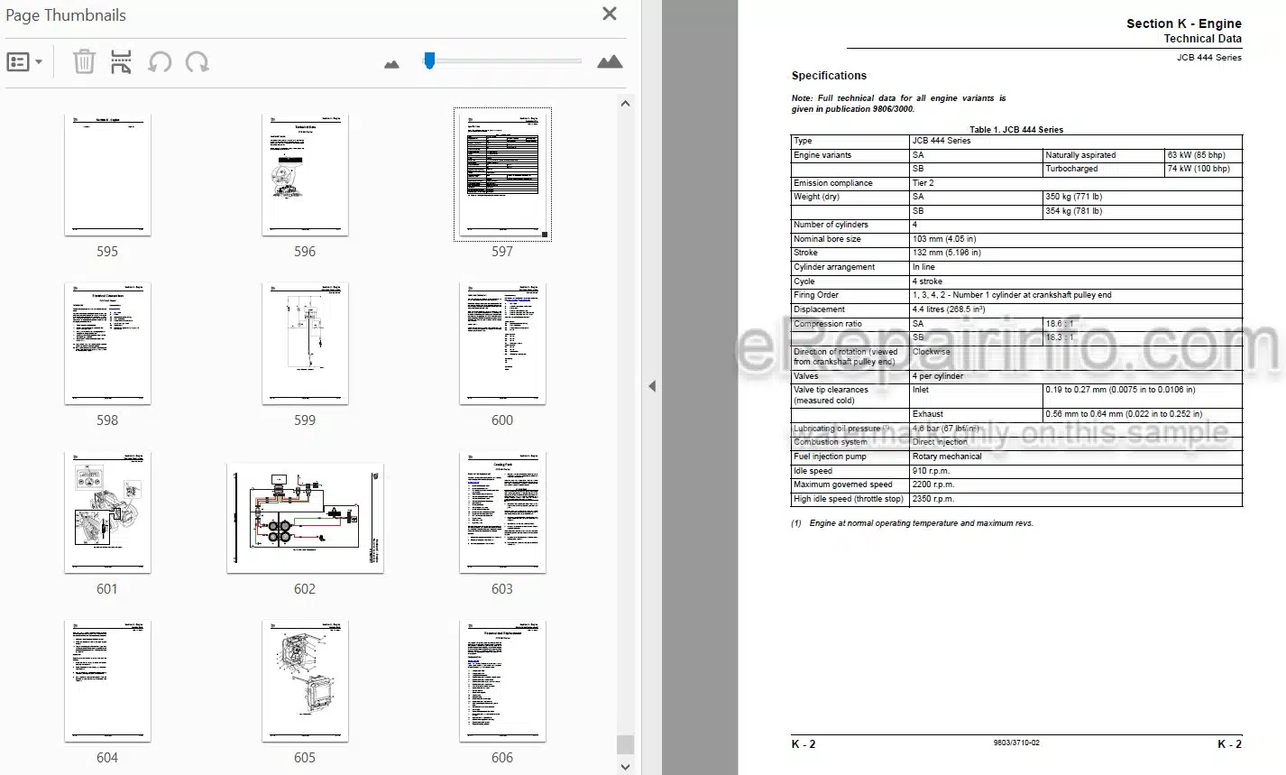The width and height of the screenshot is (1286, 775).
Task: Select page 595 thumbnail
Action: (107, 175)
